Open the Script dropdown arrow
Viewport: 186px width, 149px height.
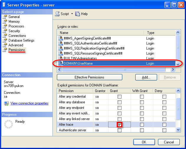71,14
